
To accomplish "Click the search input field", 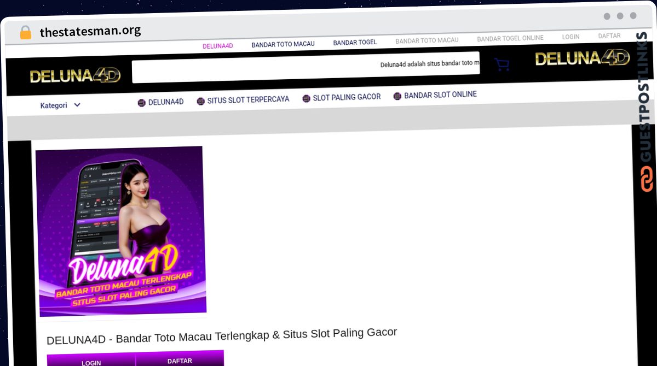I will pos(306,68).
